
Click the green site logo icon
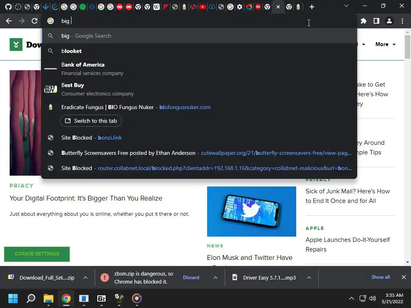(x=16, y=45)
